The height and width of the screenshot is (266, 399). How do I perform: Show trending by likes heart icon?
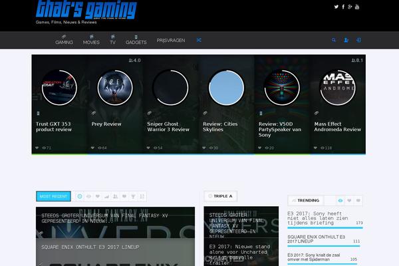pyautogui.click(x=349, y=201)
